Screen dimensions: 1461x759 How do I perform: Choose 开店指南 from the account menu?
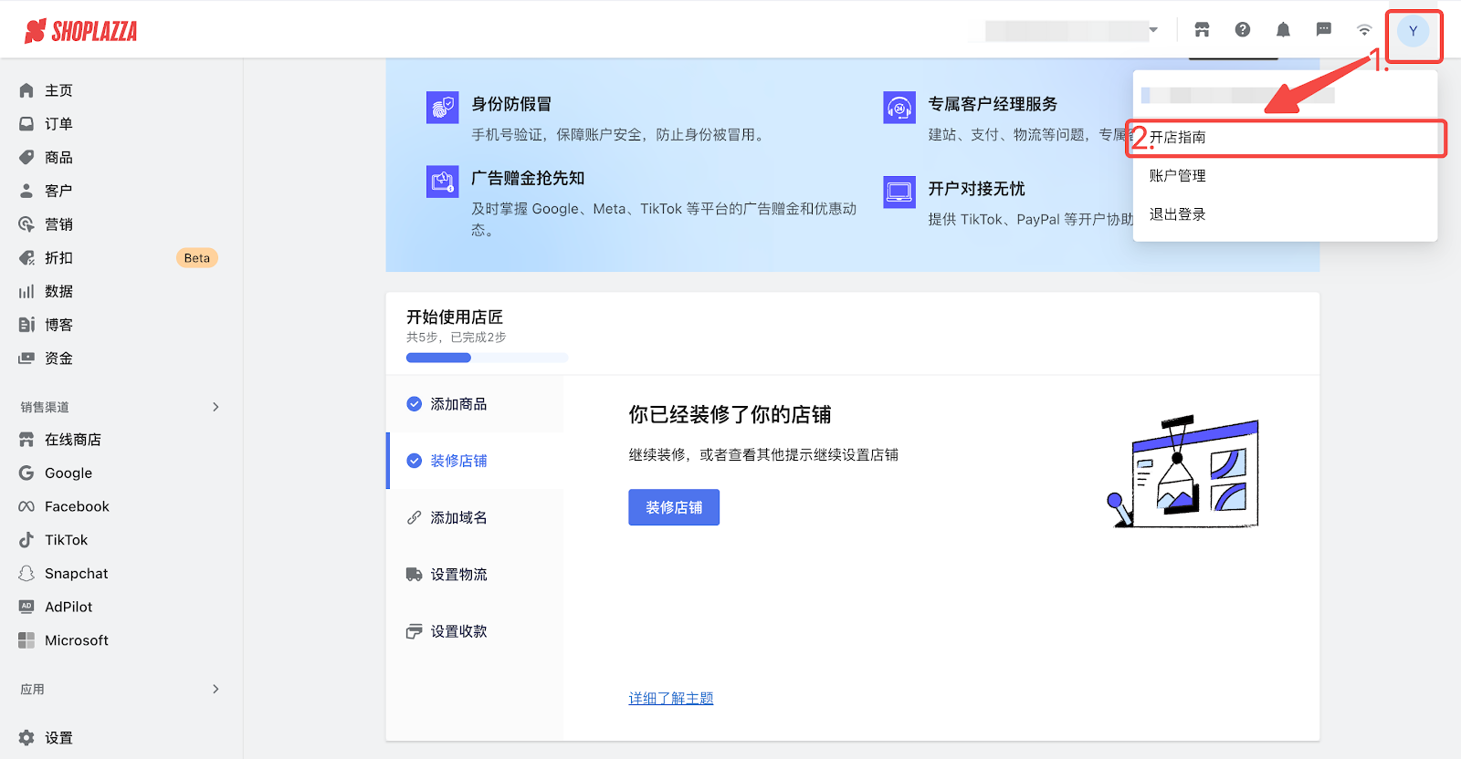(x=1177, y=138)
